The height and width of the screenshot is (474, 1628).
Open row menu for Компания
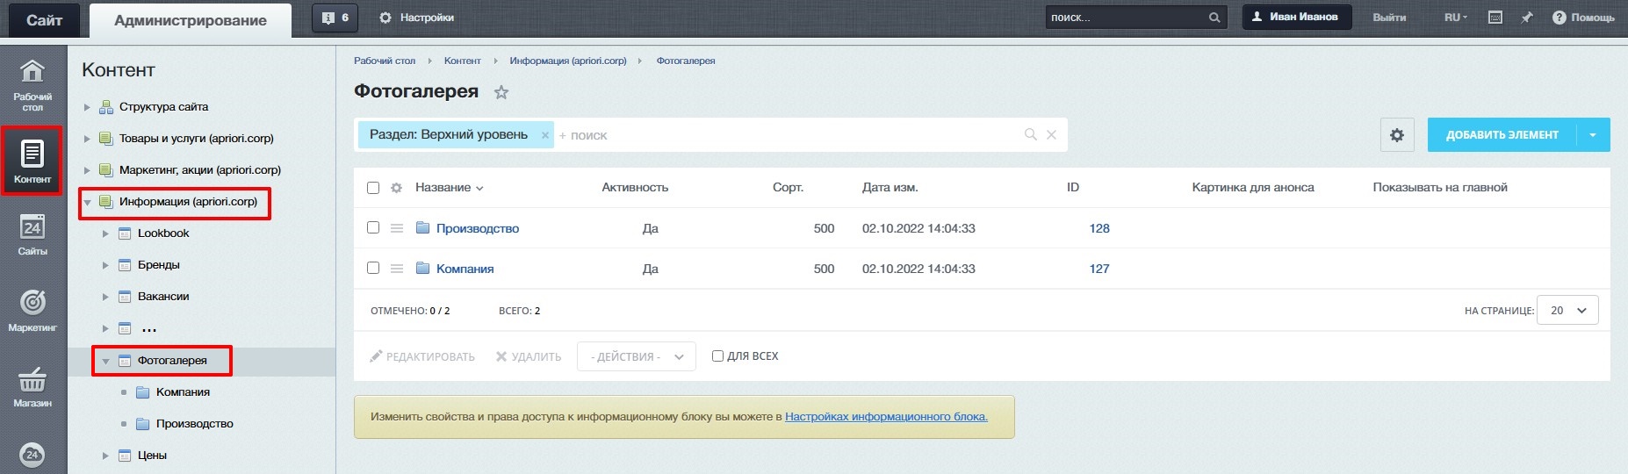pyautogui.click(x=397, y=269)
